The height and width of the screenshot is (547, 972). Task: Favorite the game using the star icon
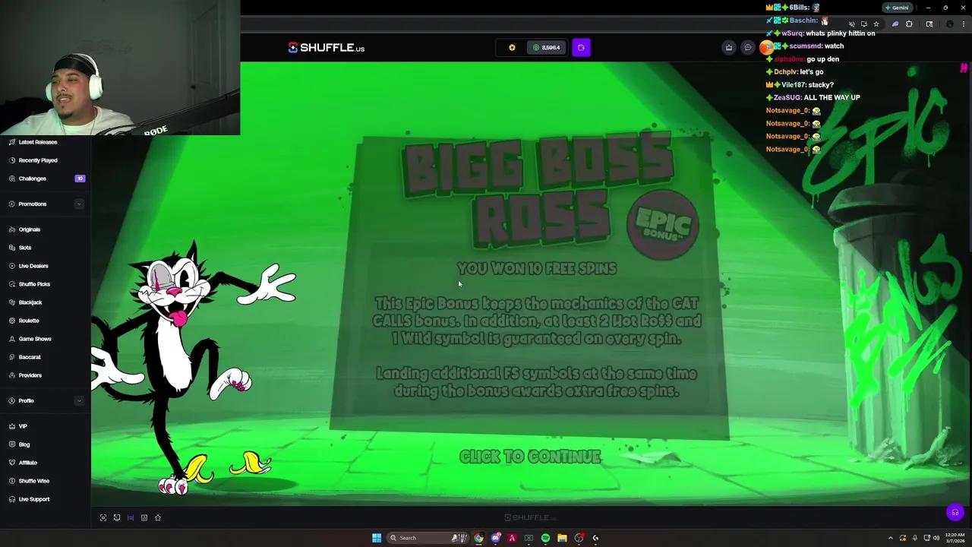point(158,517)
